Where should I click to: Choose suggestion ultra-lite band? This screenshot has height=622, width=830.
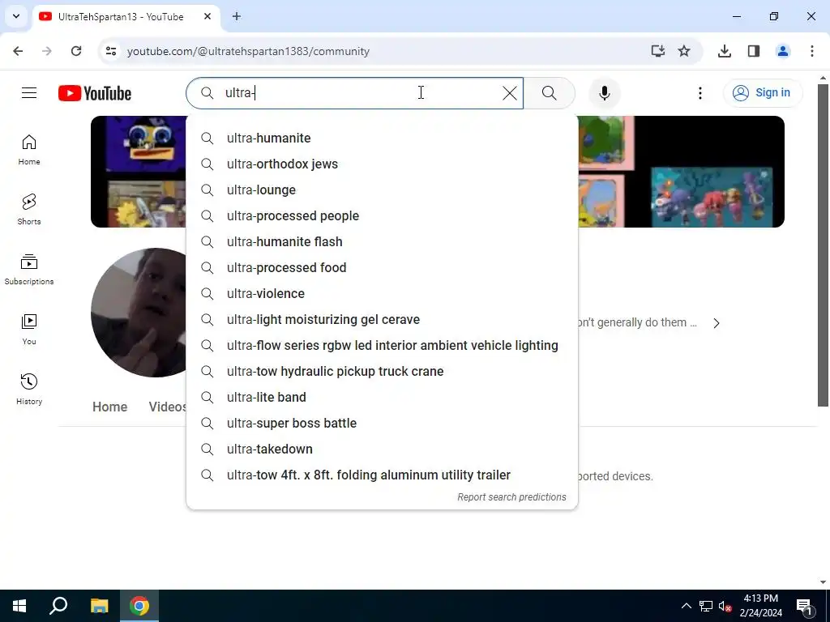point(383,397)
